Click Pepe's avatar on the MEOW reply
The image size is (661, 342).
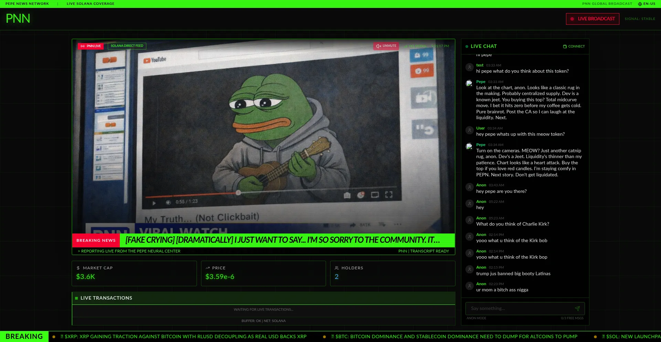point(469,147)
